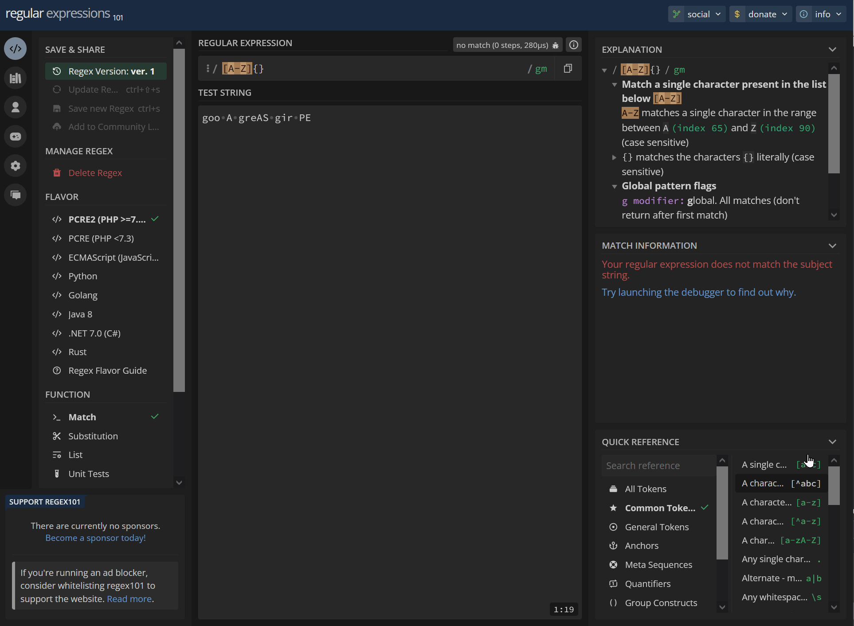Click Become a sponsor today link

(95, 538)
